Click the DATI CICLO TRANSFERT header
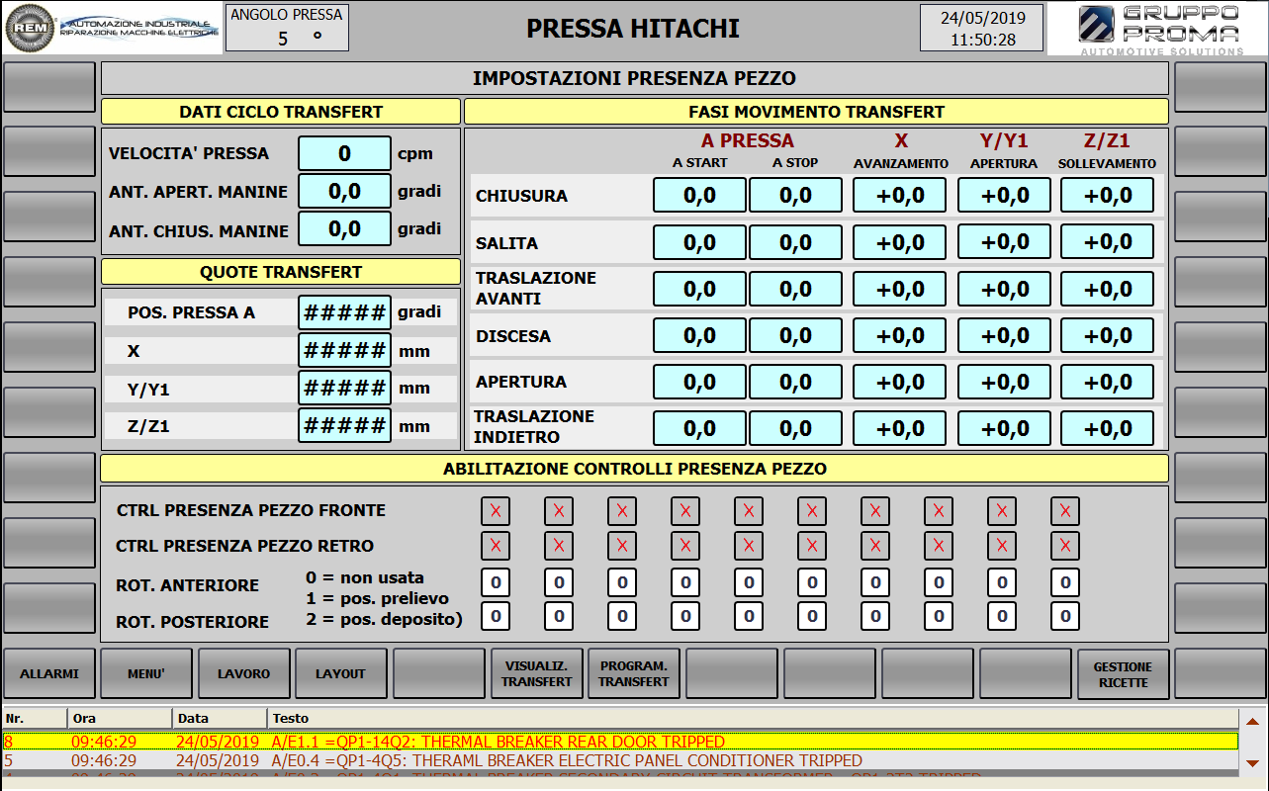Viewport: 1269px width, 791px height. pyautogui.click(x=281, y=112)
